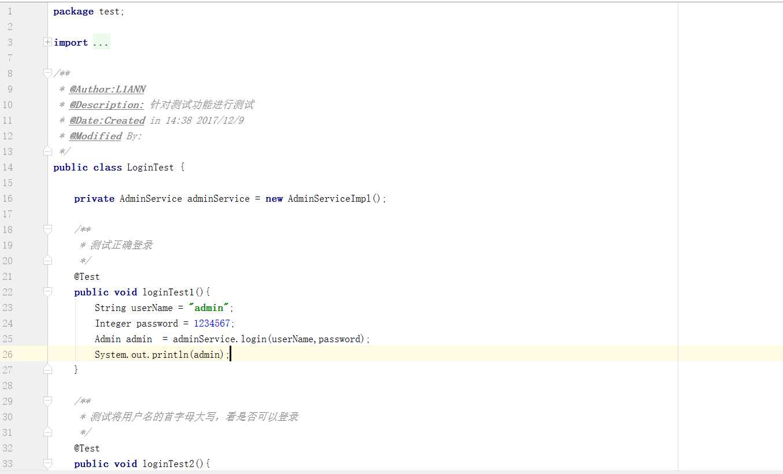Screen dimensions: 783x474
Task: Collapse the loginTest2 method at line 33
Action: click(x=47, y=464)
